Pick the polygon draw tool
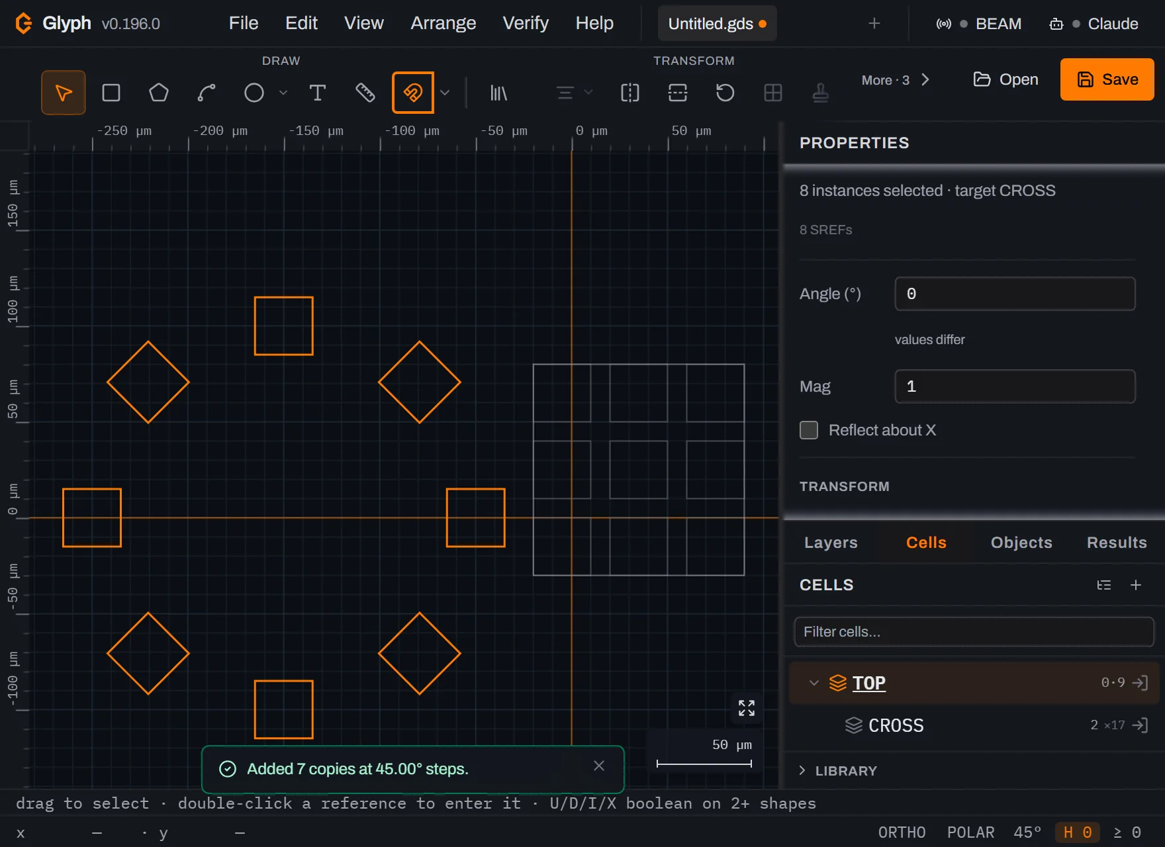Image resolution: width=1165 pixels, height=847 pixels. (x=159, y=93)
